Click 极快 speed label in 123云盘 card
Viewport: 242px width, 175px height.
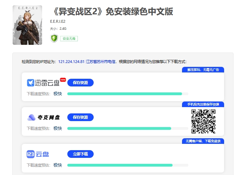click(x=58, y=165)
